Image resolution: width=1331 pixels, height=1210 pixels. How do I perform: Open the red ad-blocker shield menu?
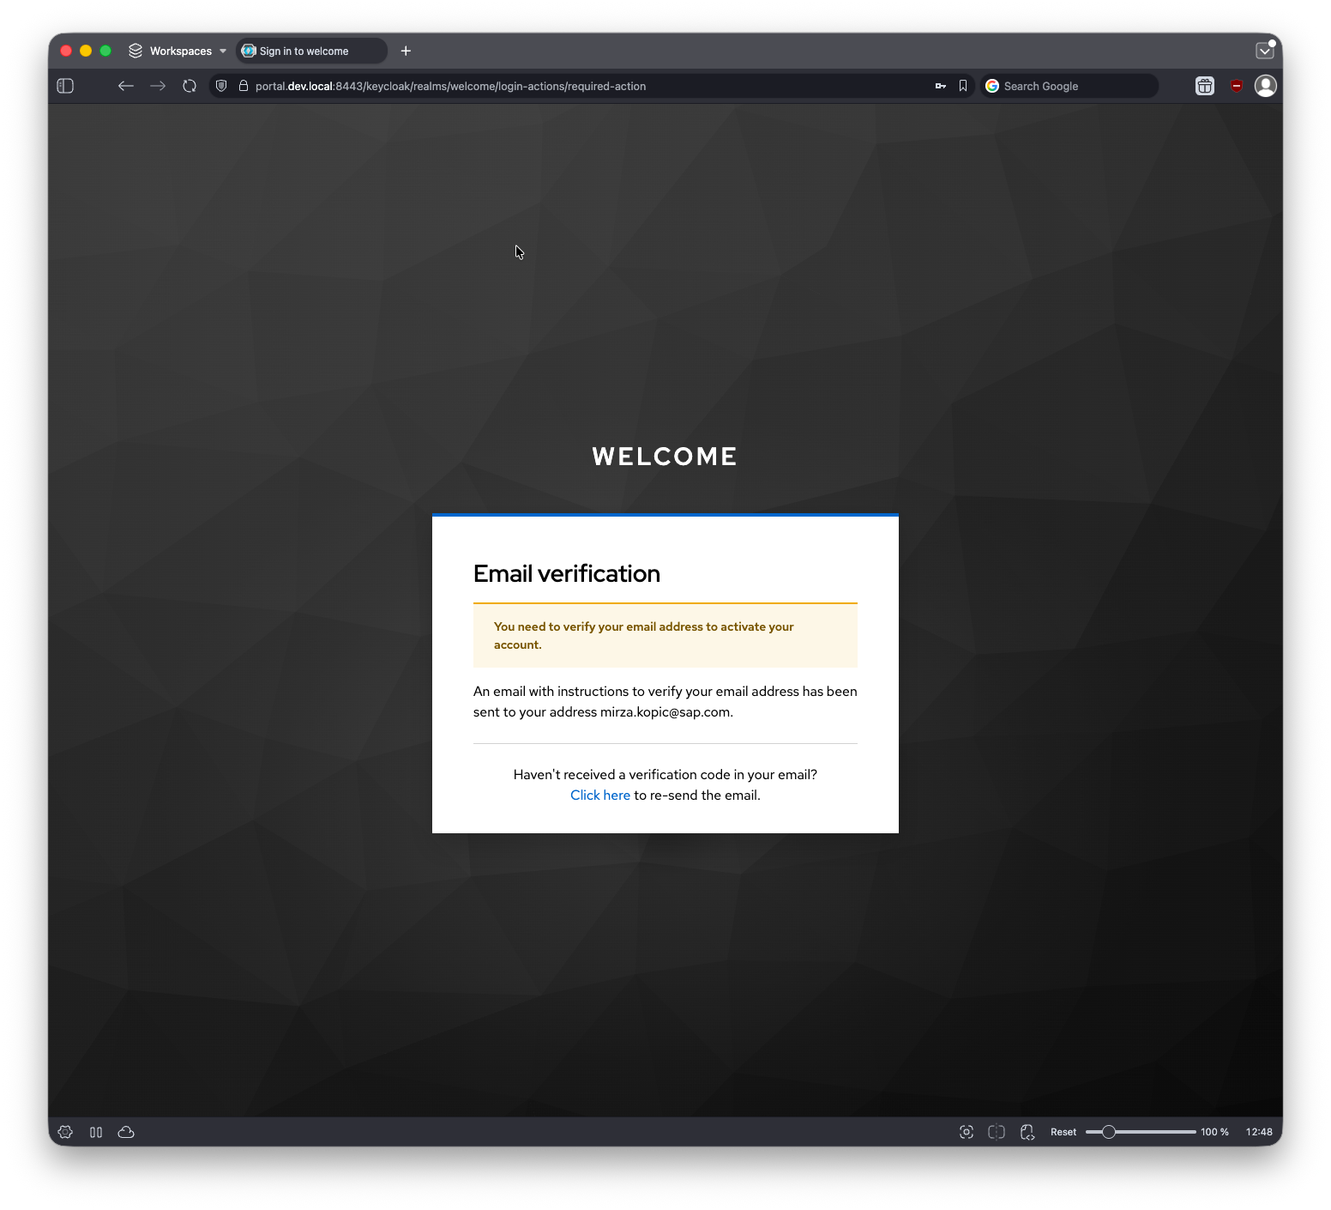[1236, 86]
